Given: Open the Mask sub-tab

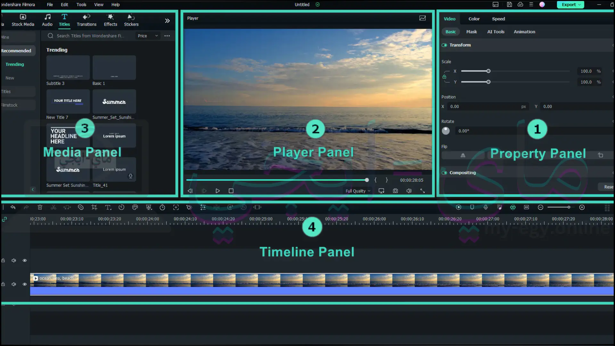Looking at the screenshot, I should tap(471, 32).
